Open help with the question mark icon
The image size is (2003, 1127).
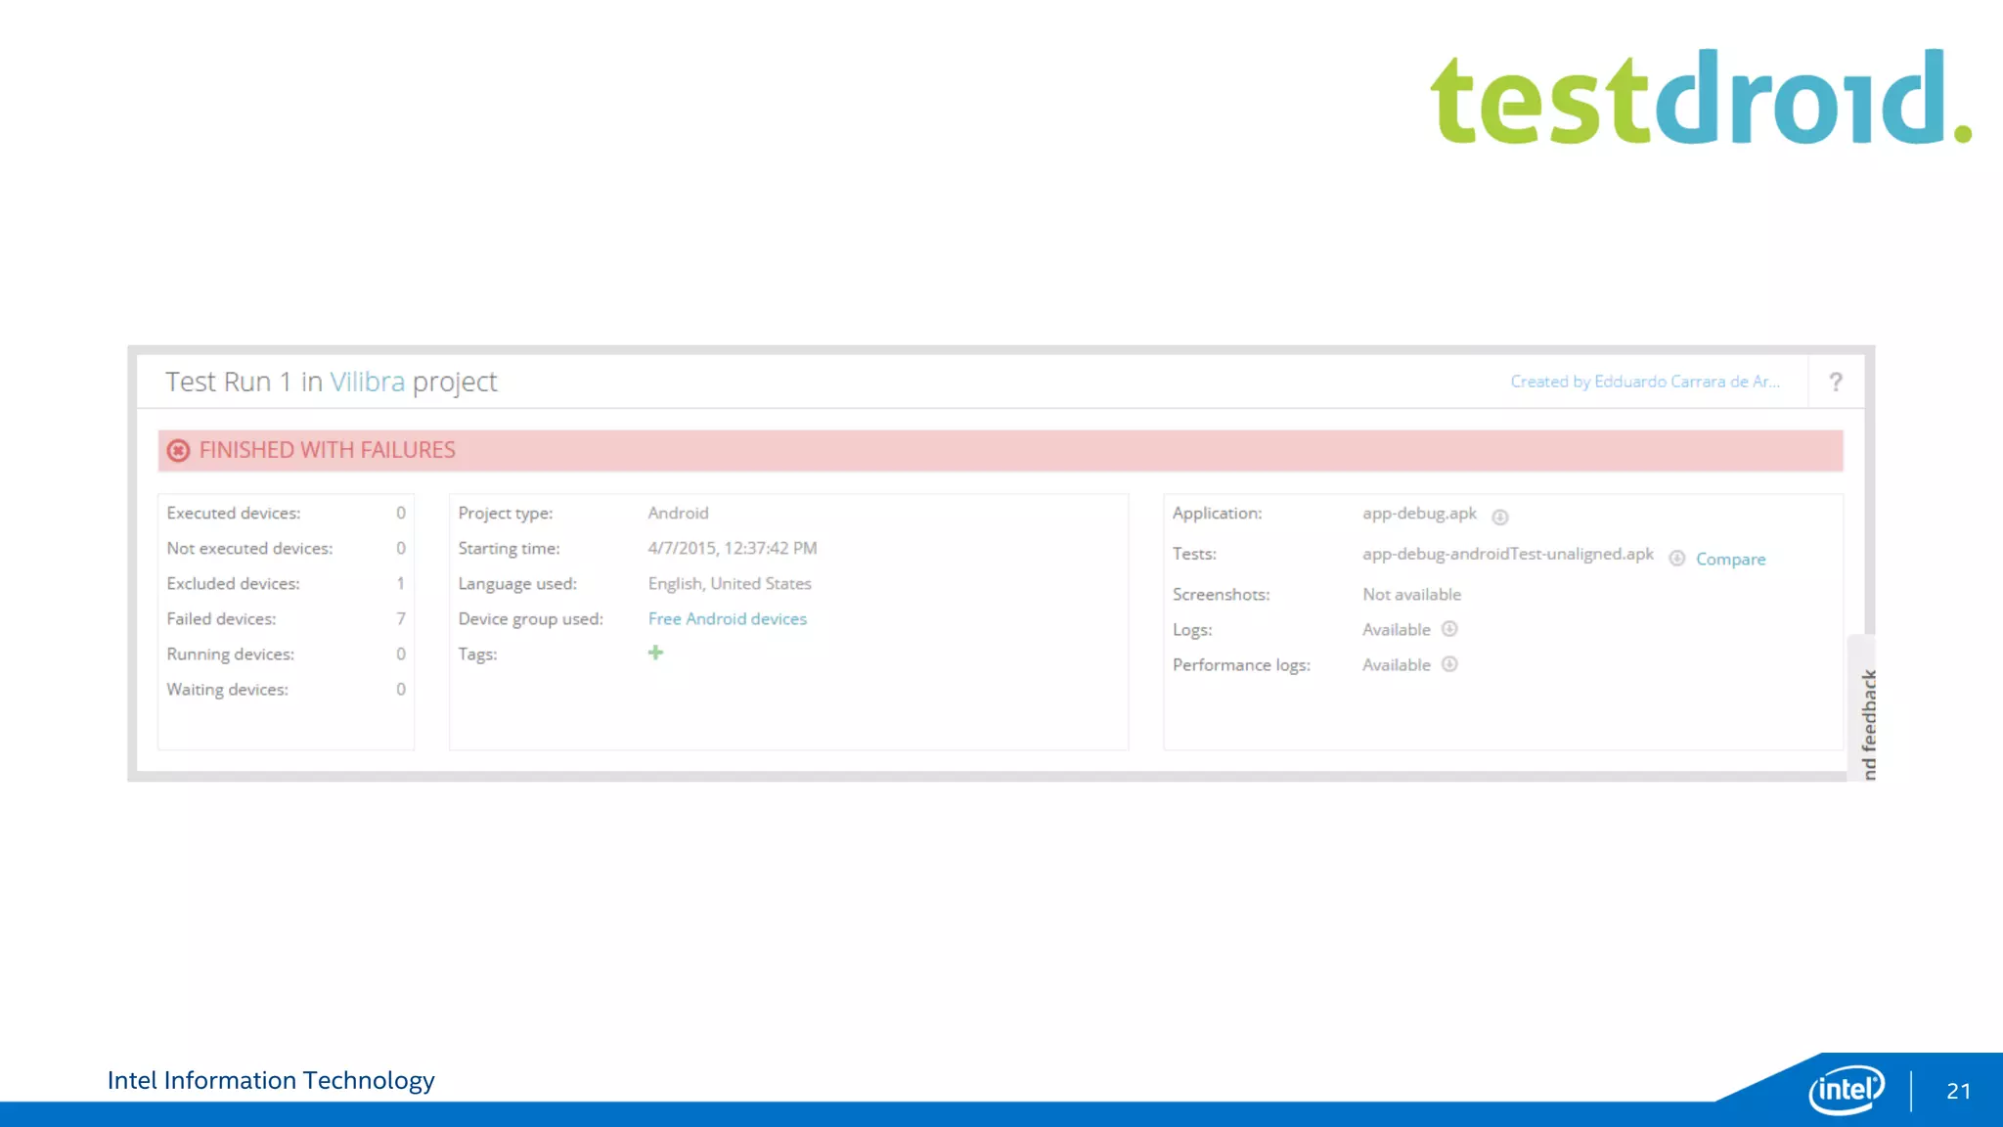(x=1836, y=382)
